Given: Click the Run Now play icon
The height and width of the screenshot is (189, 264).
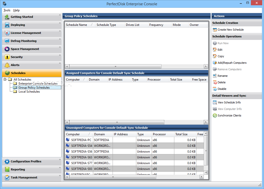Looking at the screenshot, I should [x=215, y=43].
